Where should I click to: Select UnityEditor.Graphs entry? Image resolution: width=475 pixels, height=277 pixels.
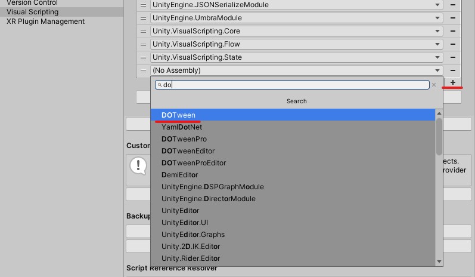pos(293,235)
